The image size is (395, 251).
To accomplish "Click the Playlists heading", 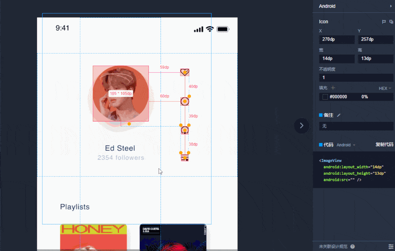I will (75, 207).
